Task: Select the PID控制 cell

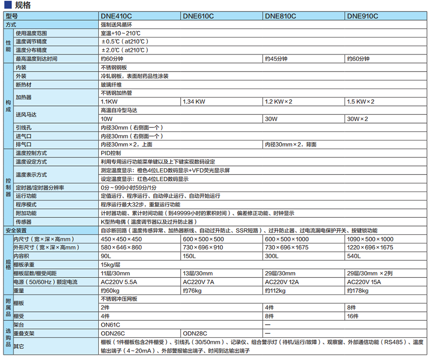Action: [x=111, y=153]
